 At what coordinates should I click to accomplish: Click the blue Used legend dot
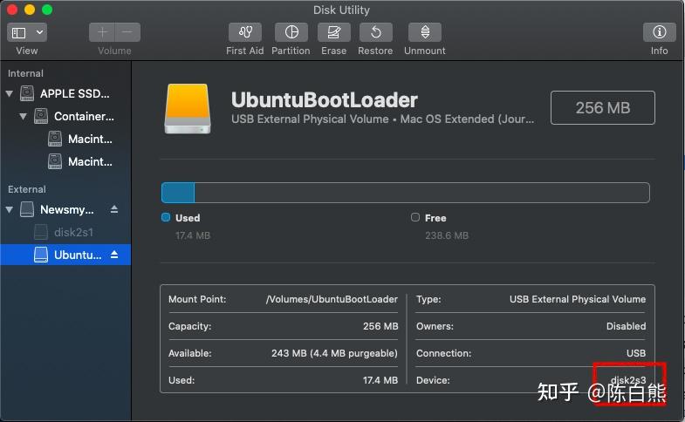pyautogui.click(x=166, y=217)
